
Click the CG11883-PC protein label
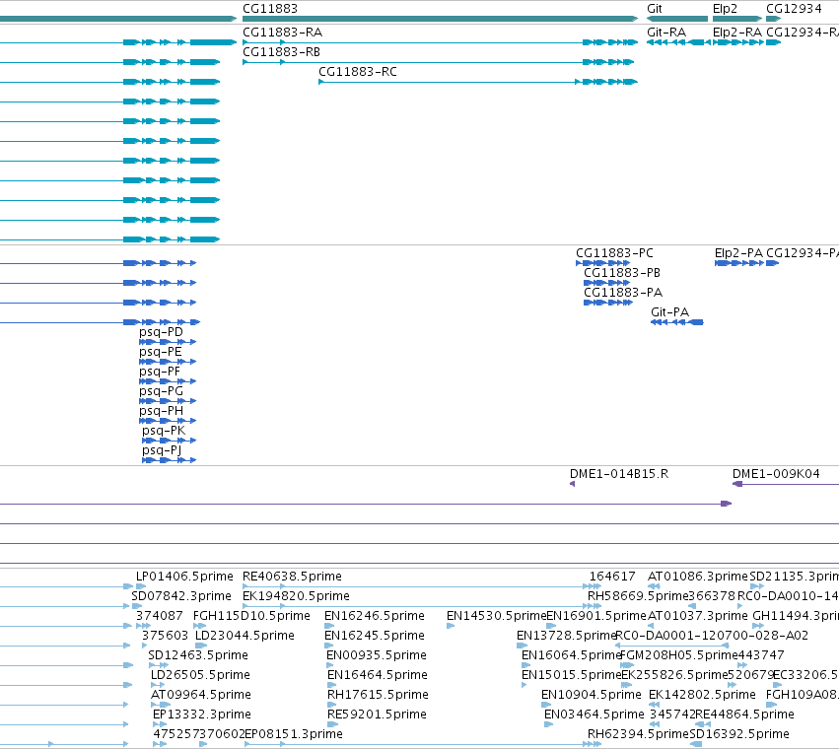614,253
